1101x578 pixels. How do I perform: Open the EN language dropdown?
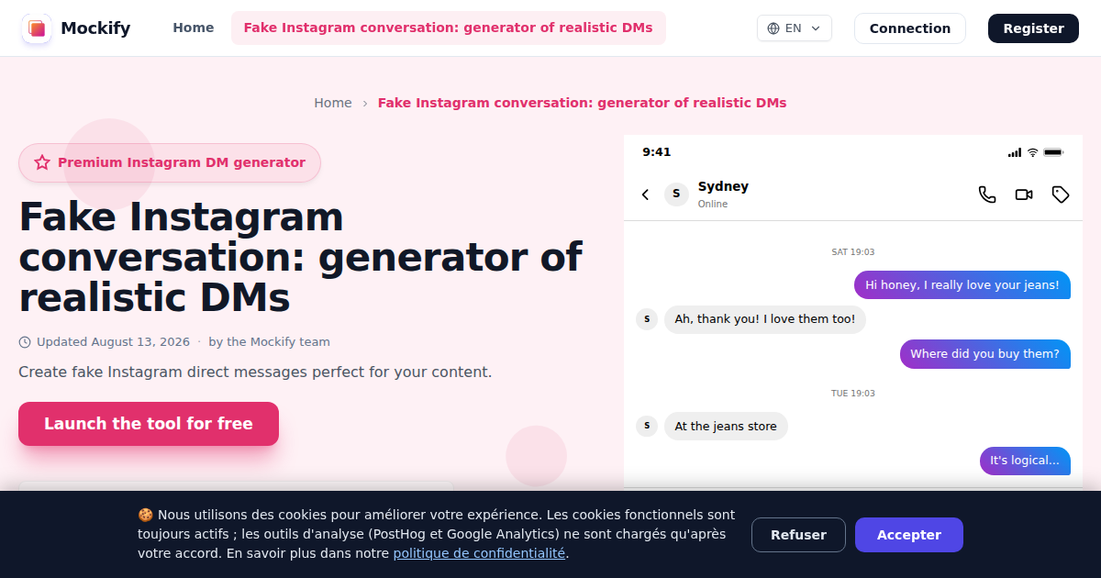[x=795, y=28]
